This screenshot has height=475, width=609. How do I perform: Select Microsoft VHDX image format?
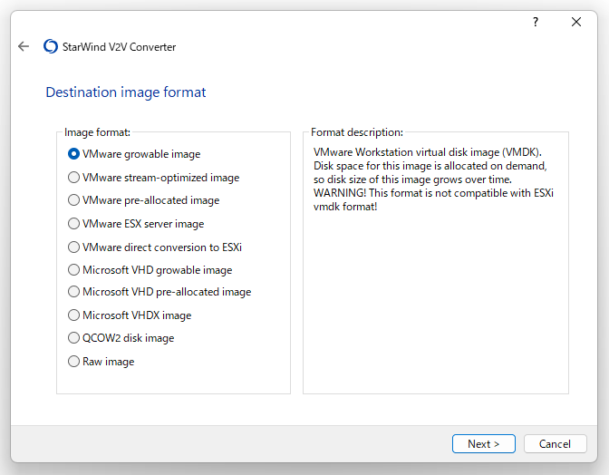pyautogui.click(x=130, y=315)
